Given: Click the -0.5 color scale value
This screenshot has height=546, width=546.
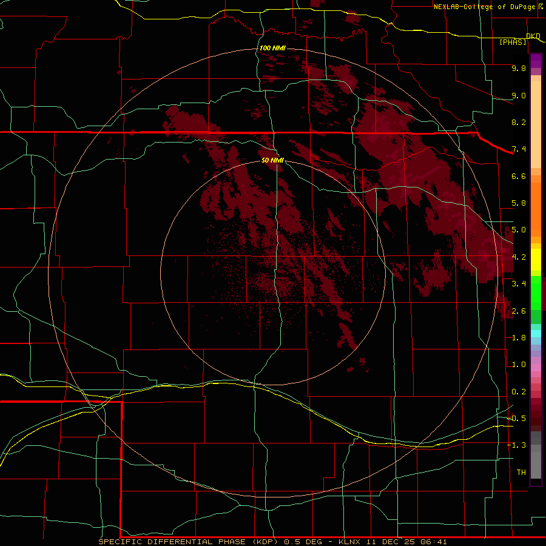Looking at the screenshot, I should [x=517, y=419].
